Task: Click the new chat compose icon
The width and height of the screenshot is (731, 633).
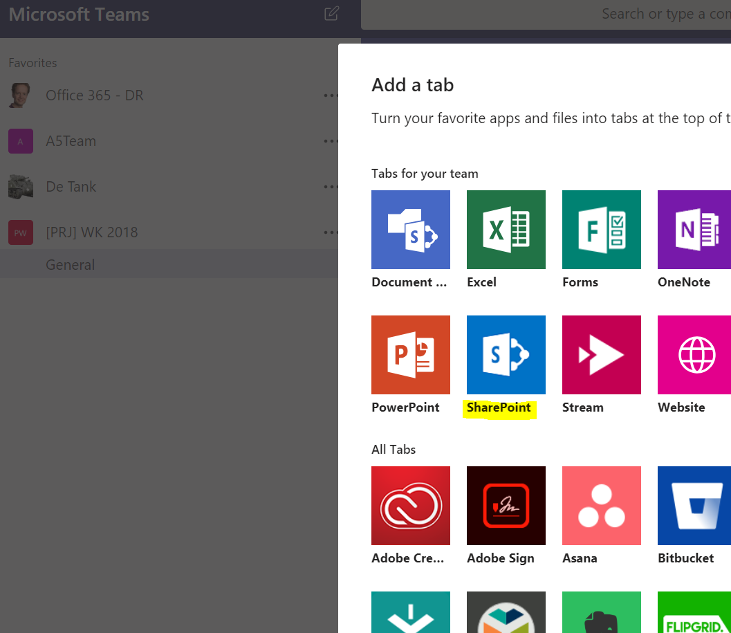Action: tap(331, 14)
